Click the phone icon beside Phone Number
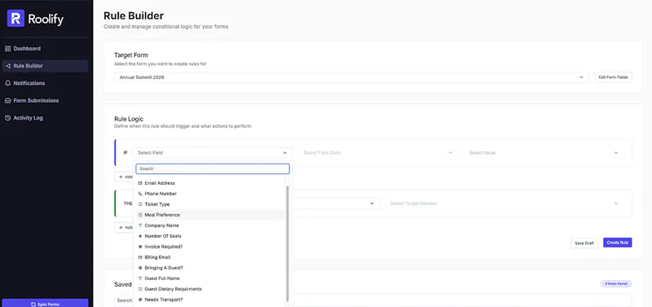 (140, 194)
